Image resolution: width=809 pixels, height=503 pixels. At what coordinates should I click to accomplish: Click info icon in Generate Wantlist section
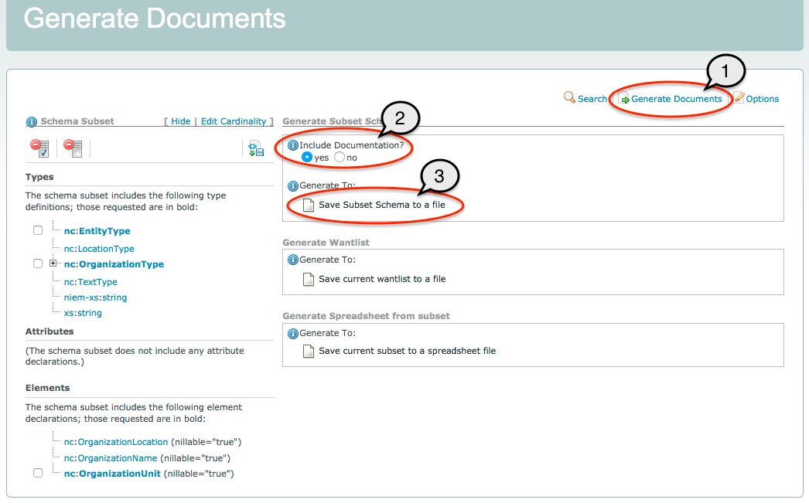pyautogui.click(x=293, y=260)
